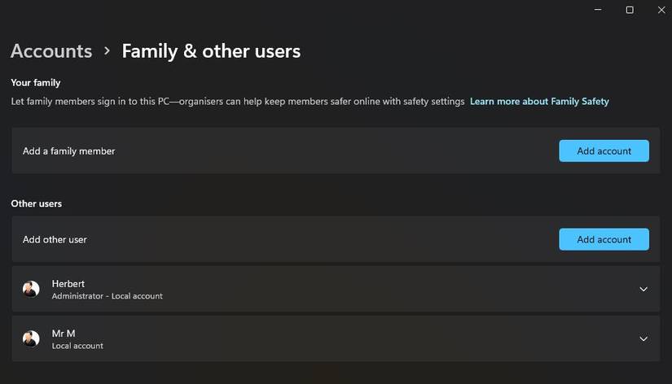This screenshot has height=384, width=672.
Task: Expand Herbert's account options chevron
Action: (643, 289)
